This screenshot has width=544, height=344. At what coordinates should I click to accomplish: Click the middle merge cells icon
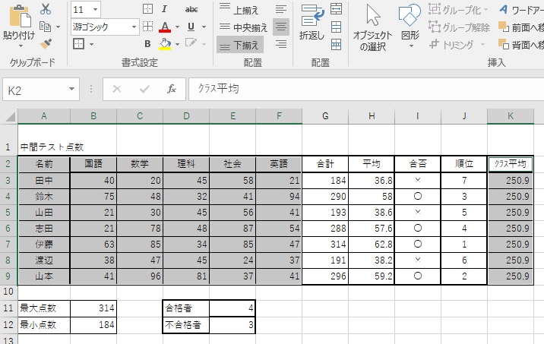[x=336, y=27]
